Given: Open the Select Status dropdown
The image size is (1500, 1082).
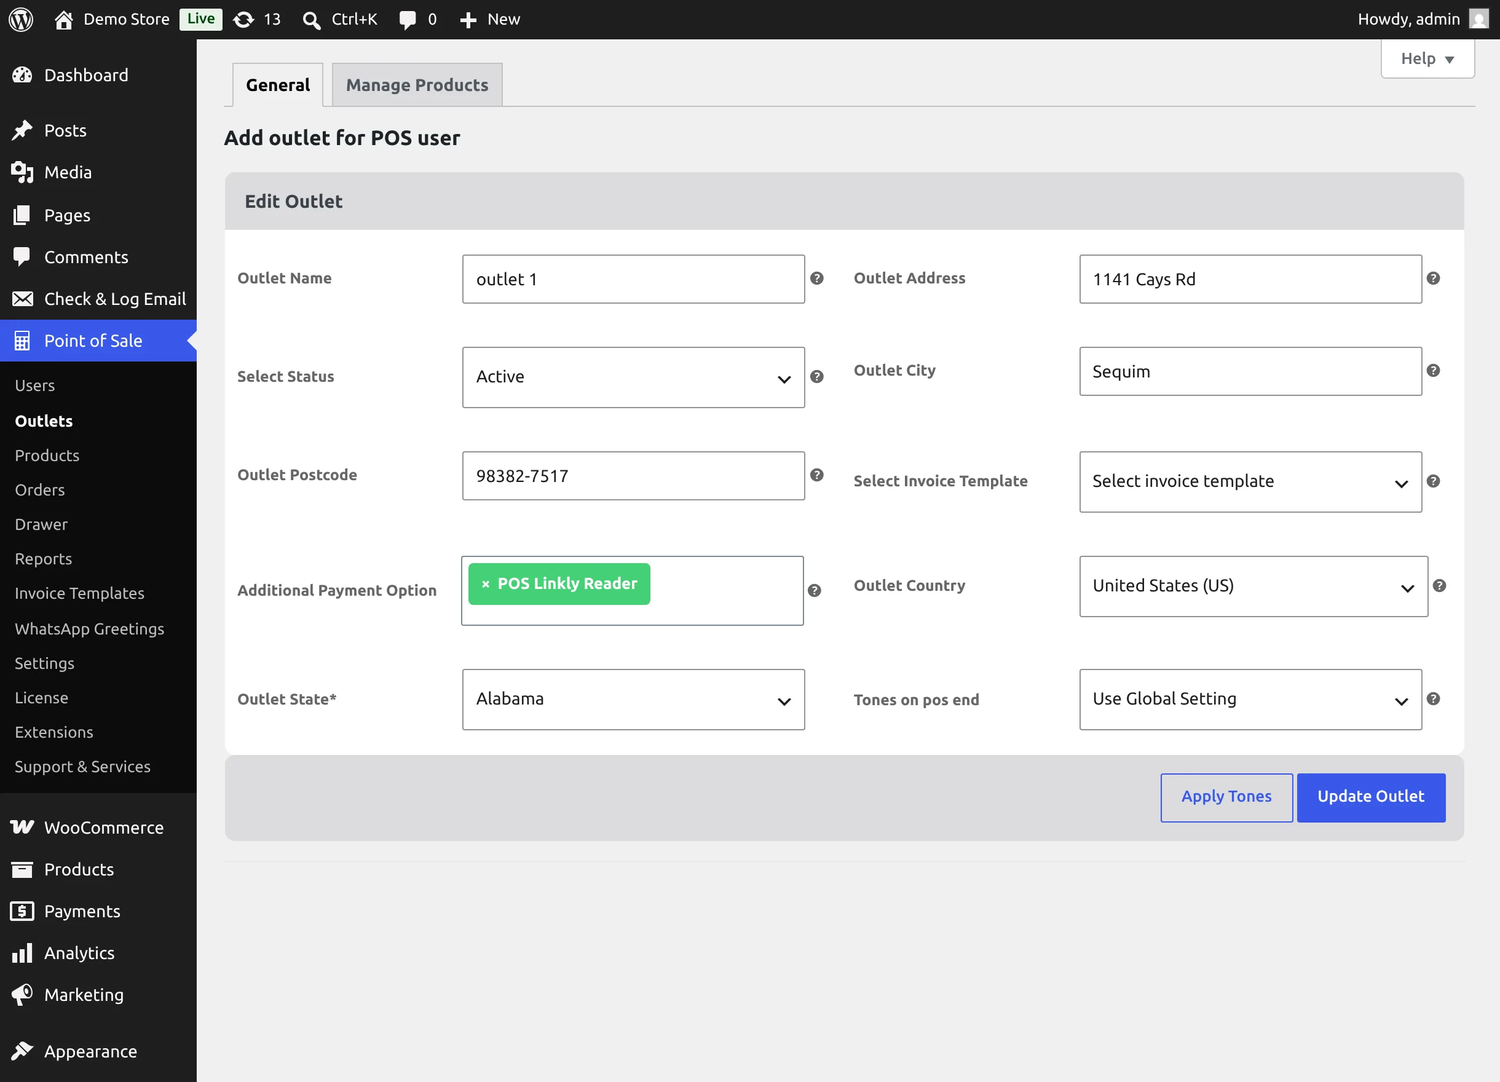Looking at the screenshot, I should tap(633, 377).
